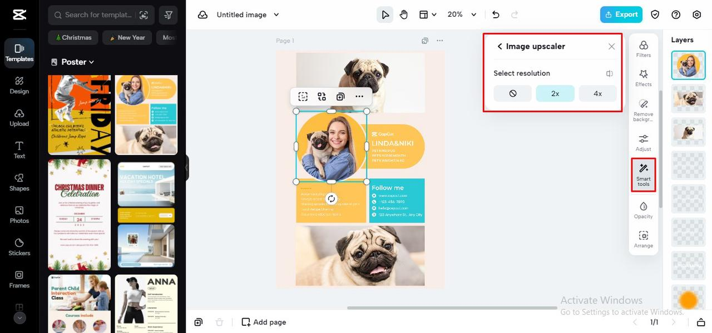Expand the Untitled image name dropdown

pyautogui.click(x=248, y=14)
